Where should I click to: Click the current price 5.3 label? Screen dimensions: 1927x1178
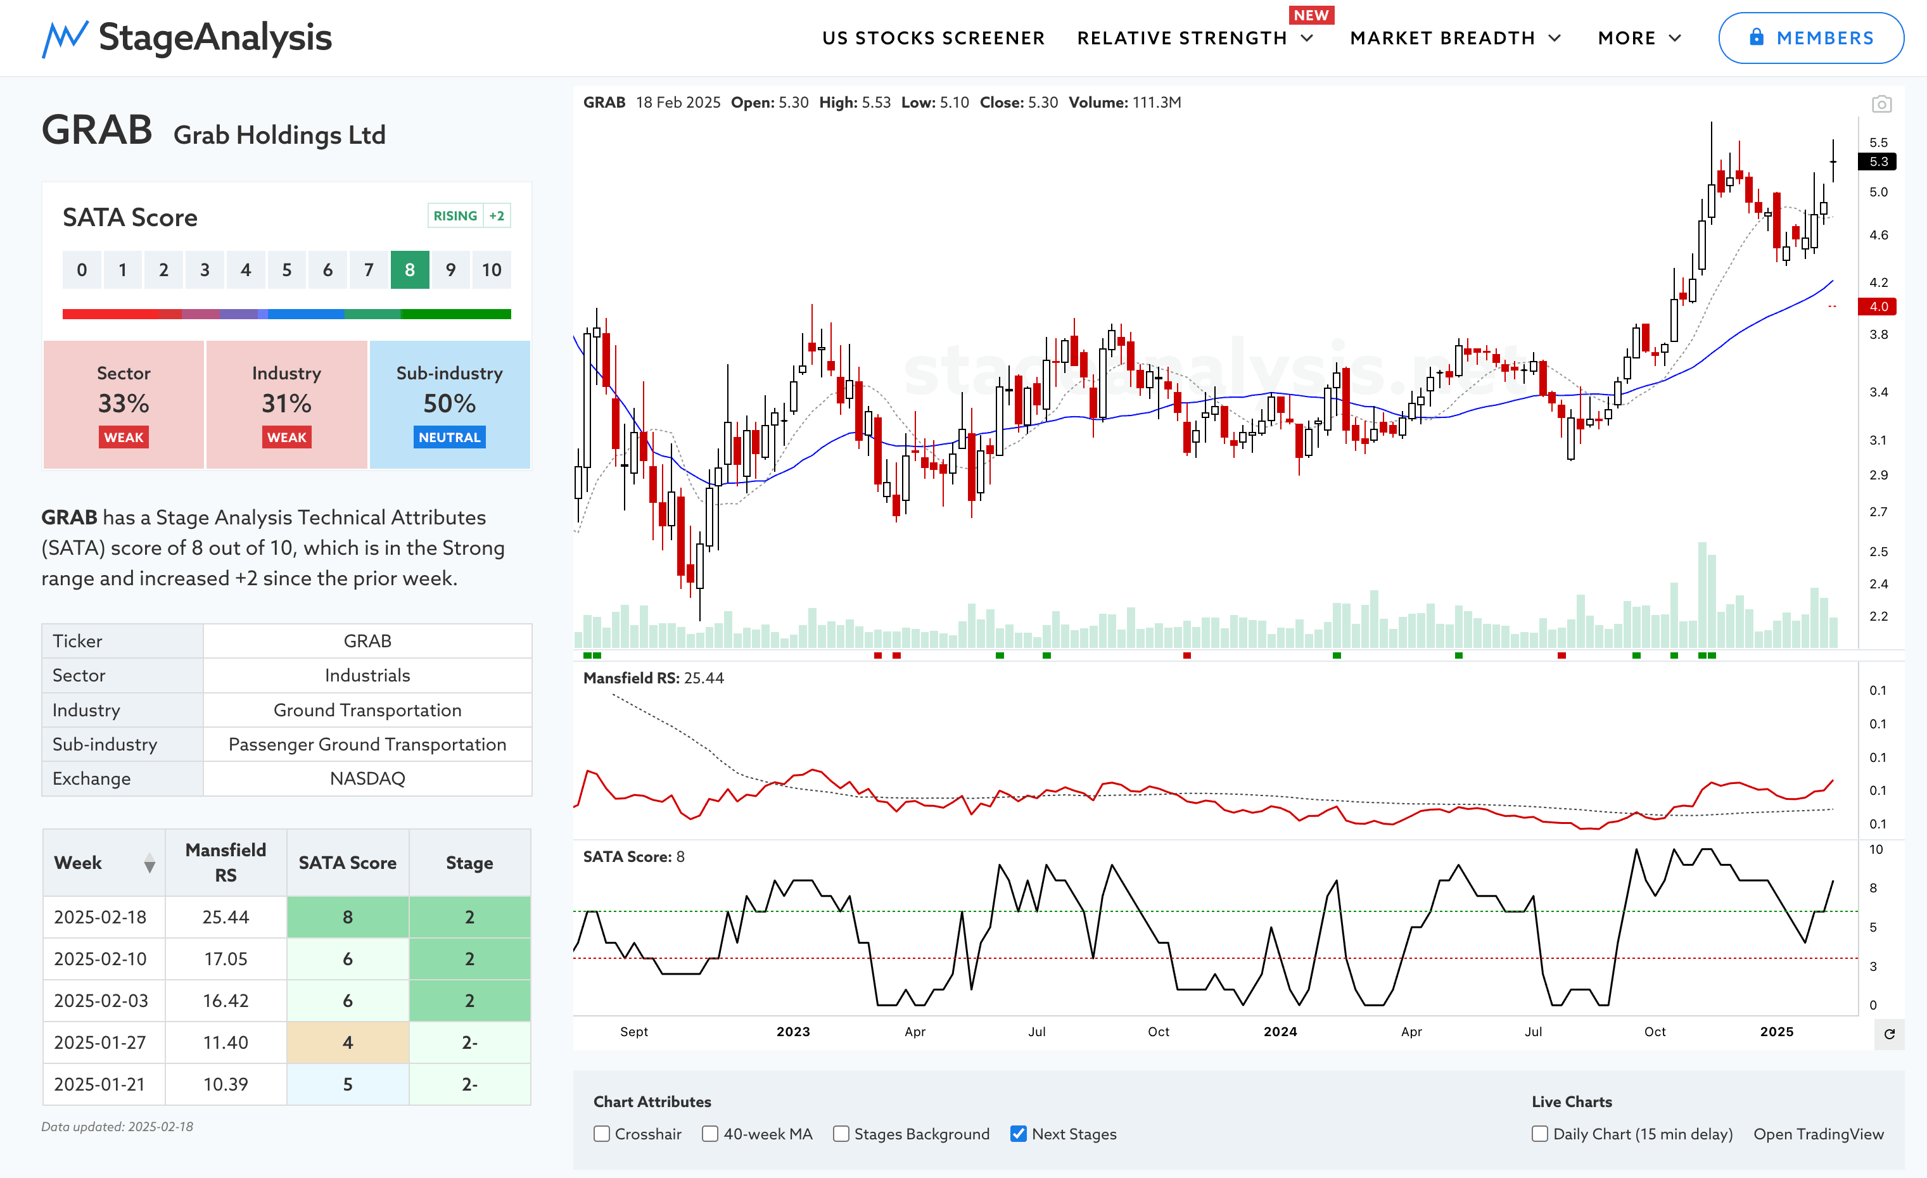(x=1878, y=161)
